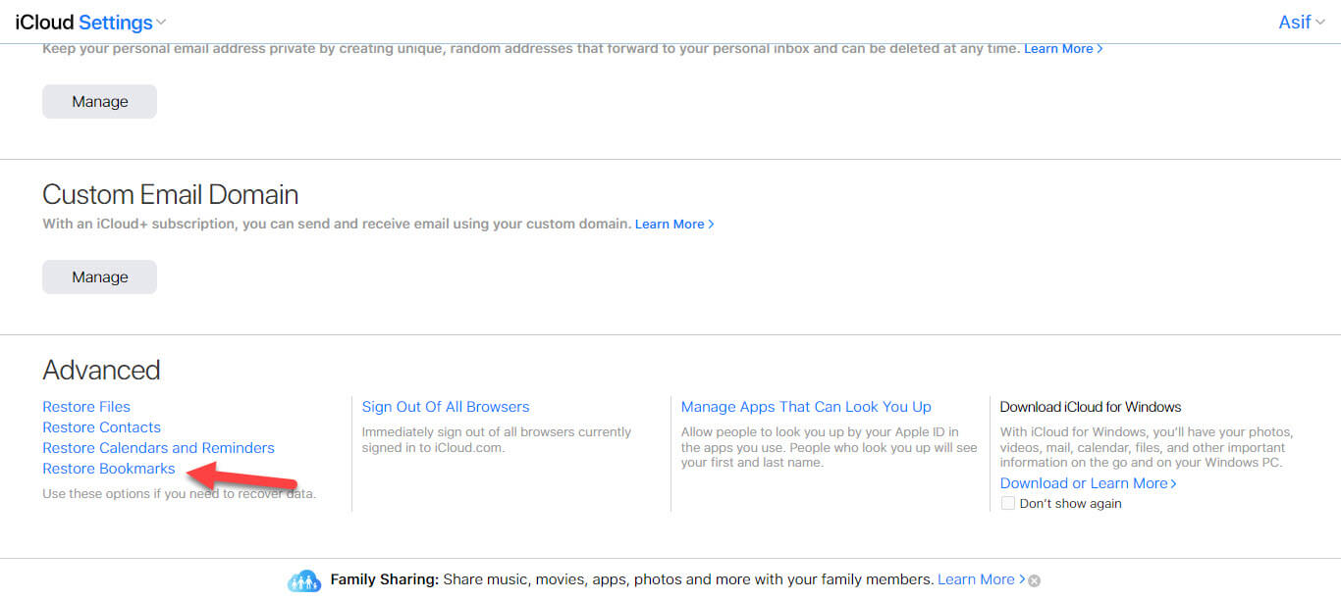Dismiss the Family Sharing banner close icon
This screenshot has width=1341, height=601.
(x=1034, y=580)
